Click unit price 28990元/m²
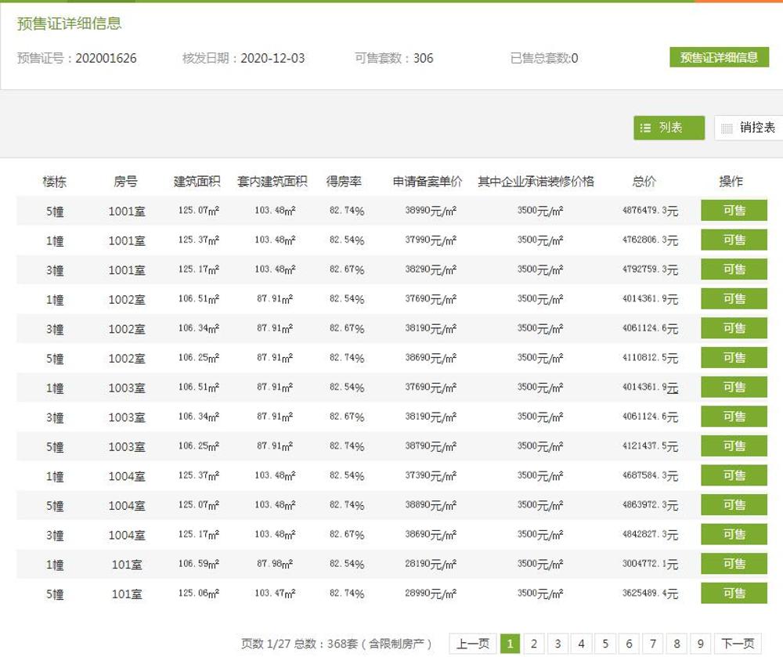783x657 pixels. [x=431, y=594]
